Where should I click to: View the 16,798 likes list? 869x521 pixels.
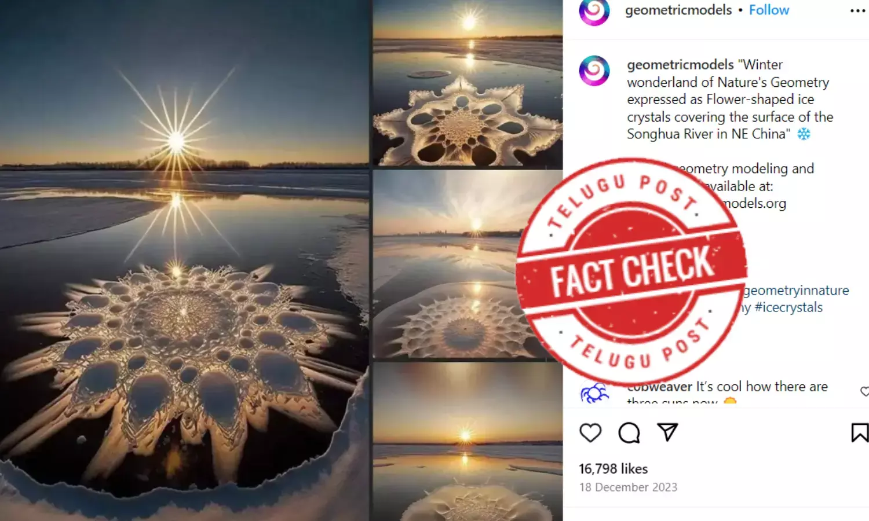click(x=614, y=469)
